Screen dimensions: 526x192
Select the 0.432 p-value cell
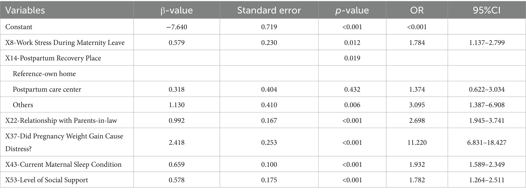(x=352, y=89)
